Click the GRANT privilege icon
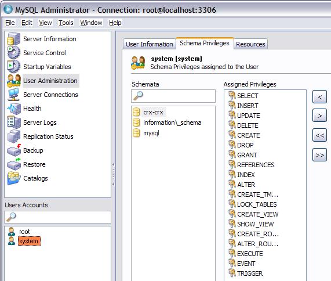The width and height of the screenshot is (331, 281). point(232,154)
